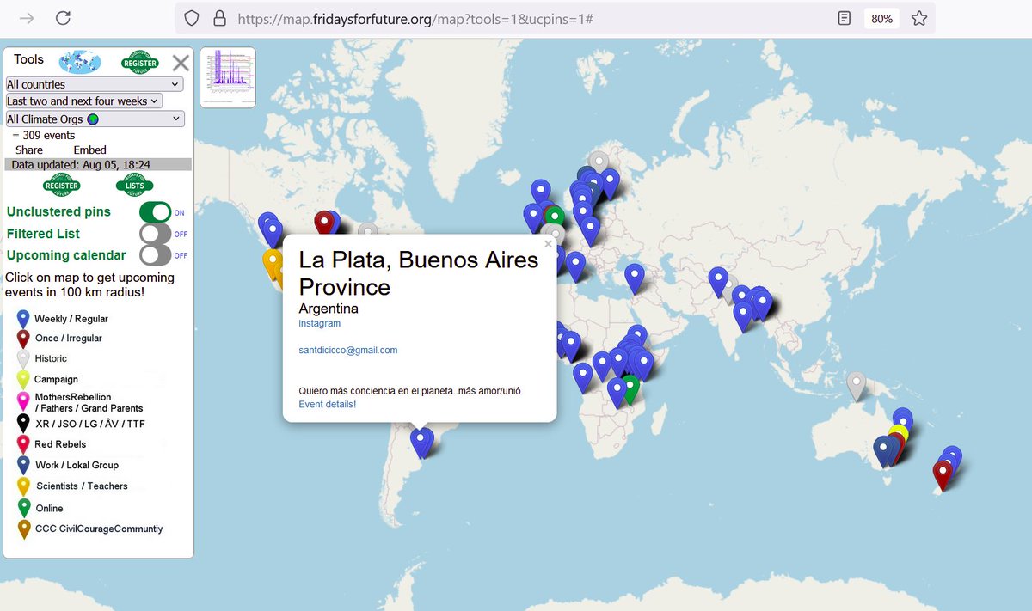
Task: Click the blue pin in Turkey
Action: pyautogui.click(x=635, y=279)
